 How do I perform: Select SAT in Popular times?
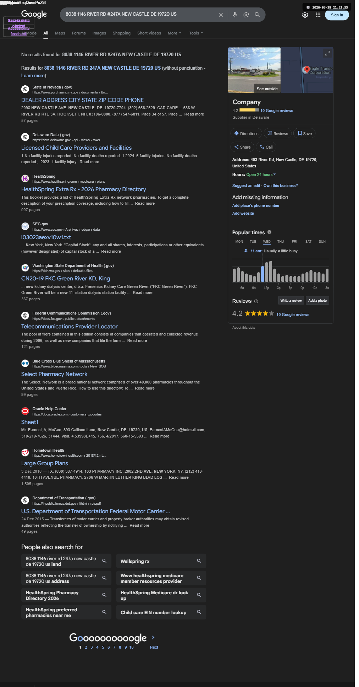[x=308, y=242]
